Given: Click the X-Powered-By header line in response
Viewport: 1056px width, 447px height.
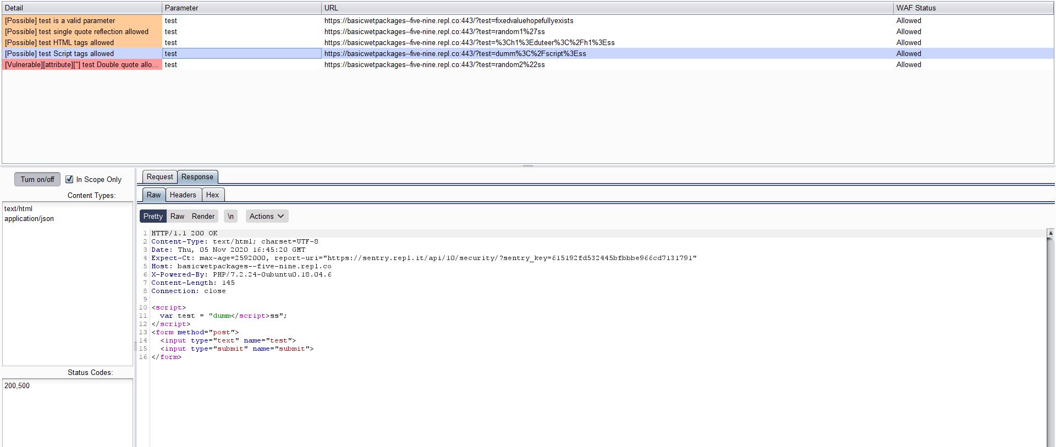Looking at the screenshot, I should [x=241, y=274].
